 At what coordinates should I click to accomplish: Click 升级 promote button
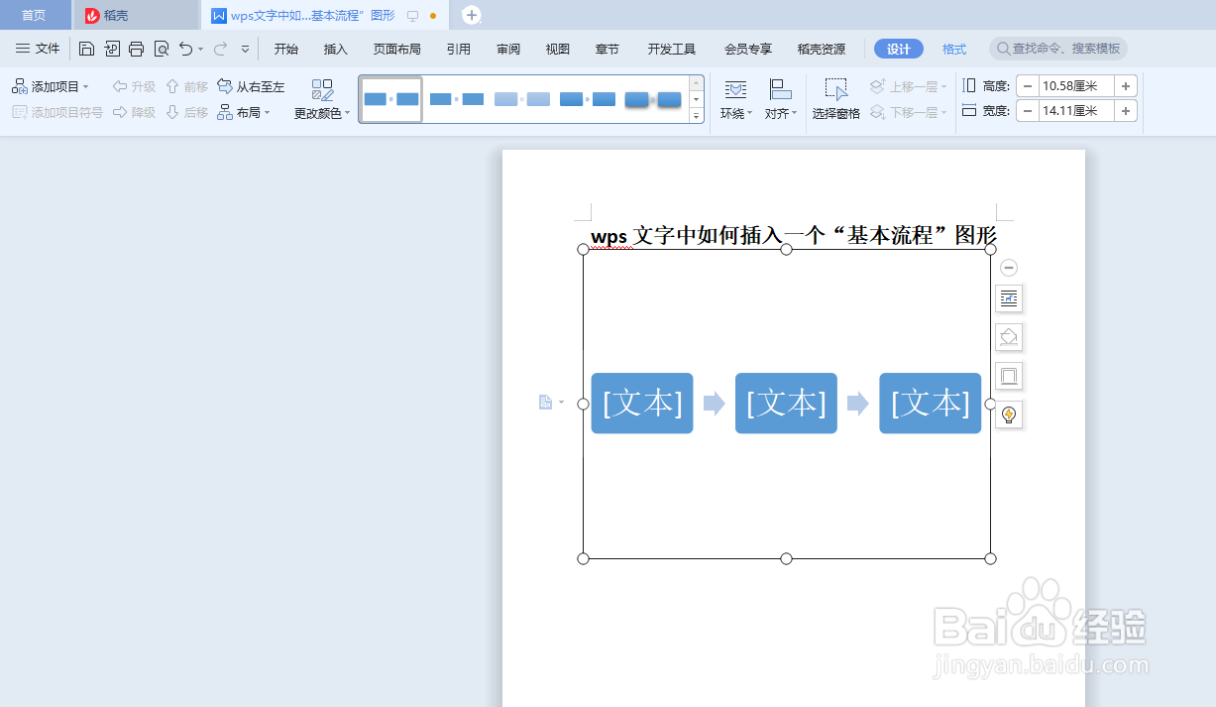click(134, 87)
